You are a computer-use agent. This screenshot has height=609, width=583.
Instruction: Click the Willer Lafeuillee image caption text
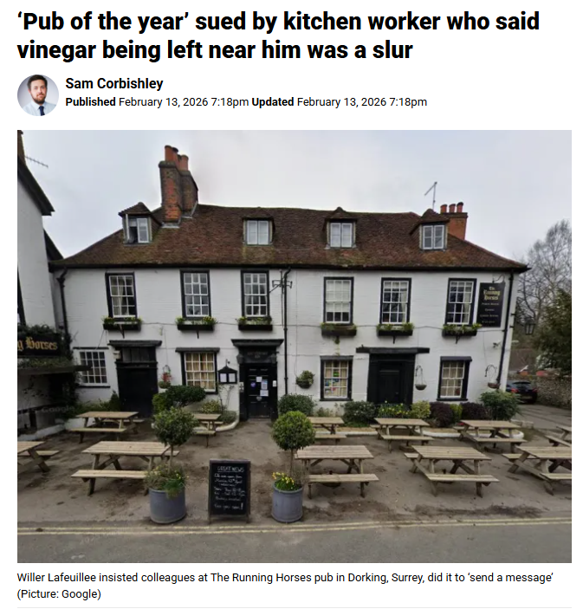point(285,577)
